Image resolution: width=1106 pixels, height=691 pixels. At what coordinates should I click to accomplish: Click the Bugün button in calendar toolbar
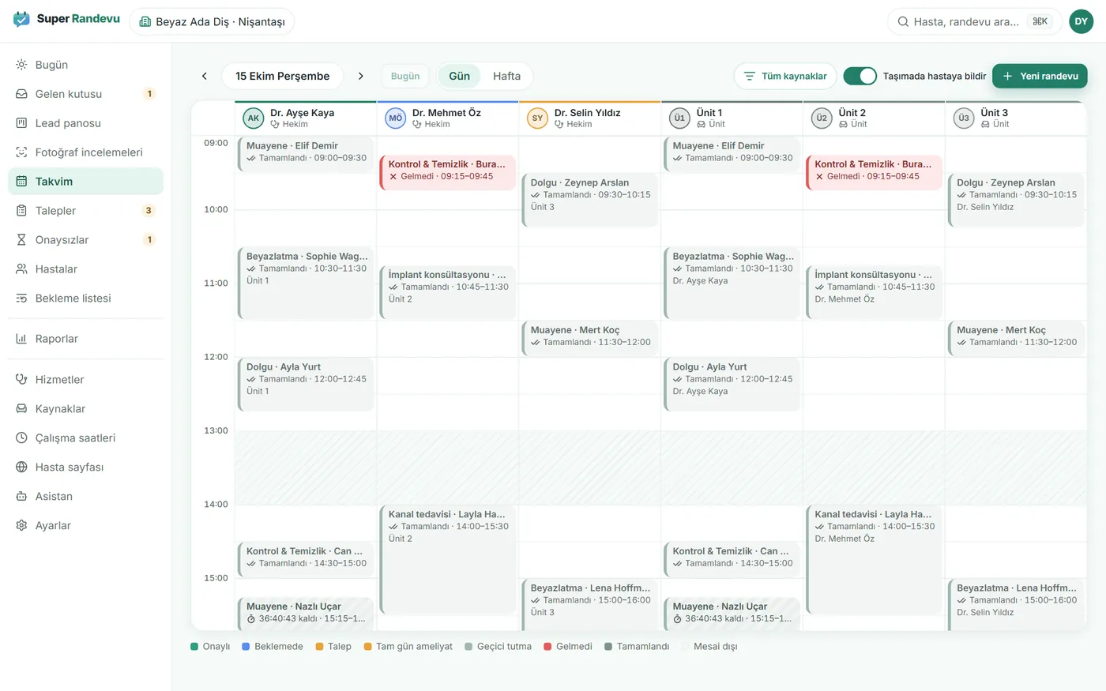[x=405, y=76]
